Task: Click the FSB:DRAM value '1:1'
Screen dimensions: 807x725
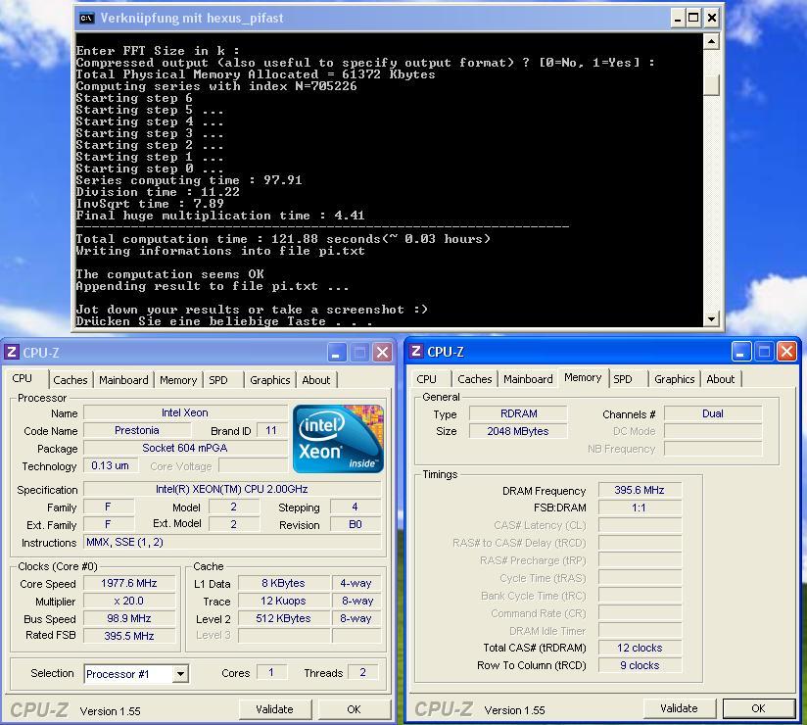Action: [x=640, y=507]
